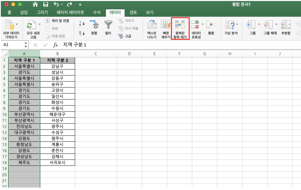Image resolution: width=301 pixels, height=190 pixels.
Task: Undo the last action
Action: tap(56, 4)
